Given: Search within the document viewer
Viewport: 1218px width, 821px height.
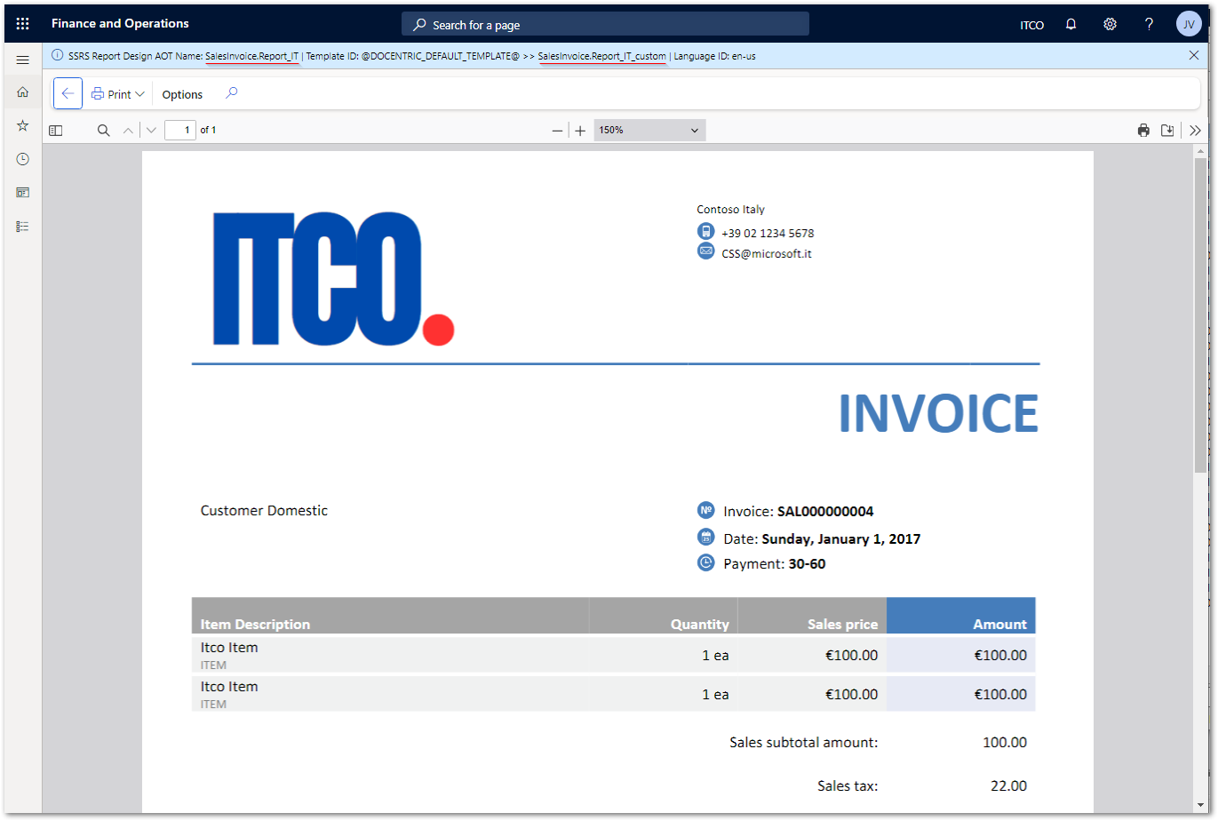Looking at the screenshot, I should (103, 131).
